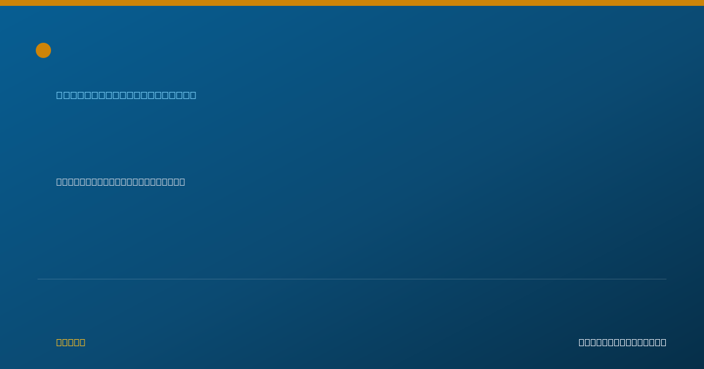Click the orange accent bar along the top
The width and height of the screenshot is (704, 369).
[352, 3]
